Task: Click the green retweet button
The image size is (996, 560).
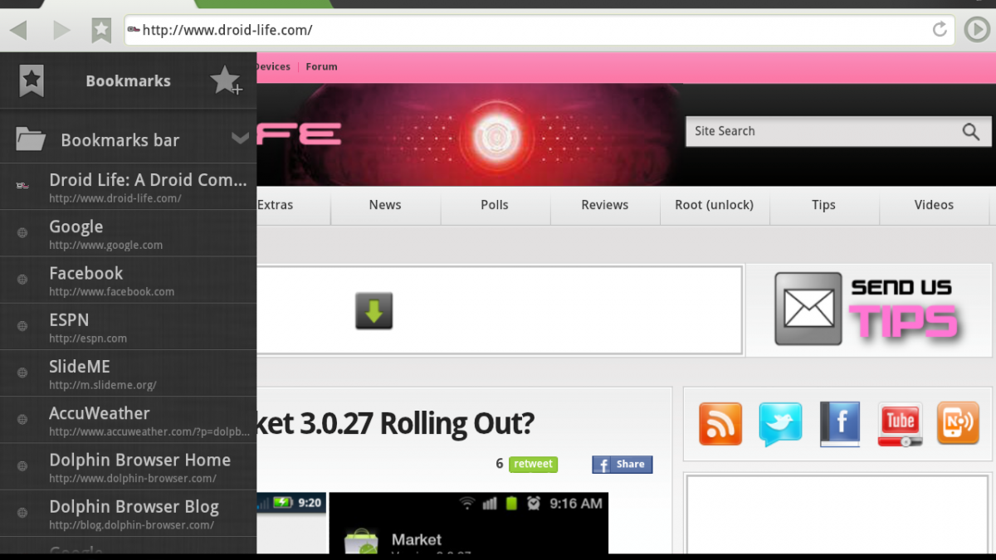Action: point(533,465)
